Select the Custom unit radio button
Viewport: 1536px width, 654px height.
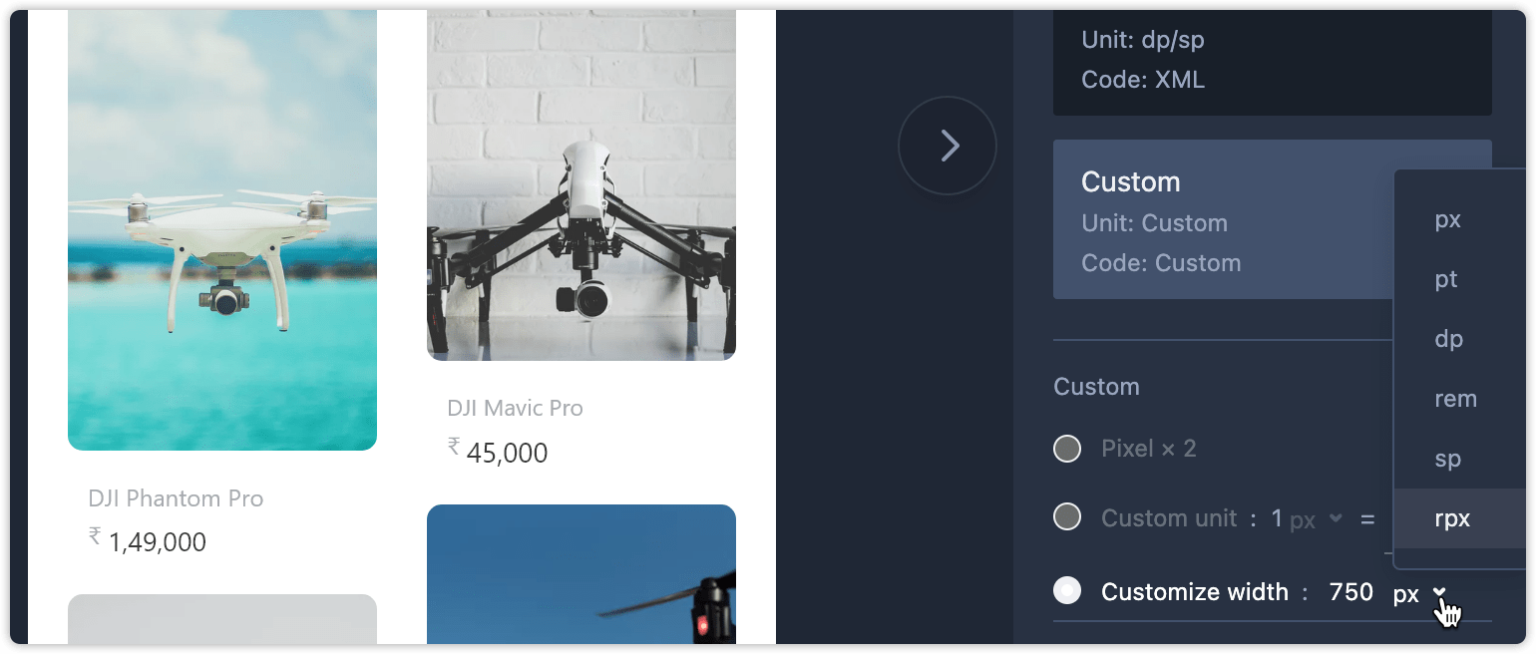click(x=1067, y=517)
